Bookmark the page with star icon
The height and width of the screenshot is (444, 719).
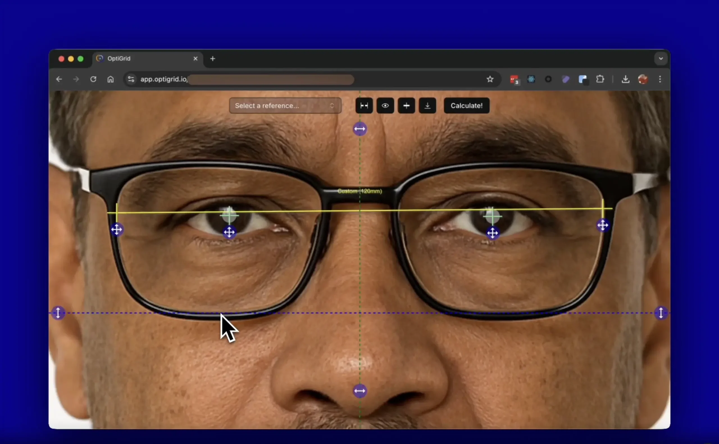point(490,79)
